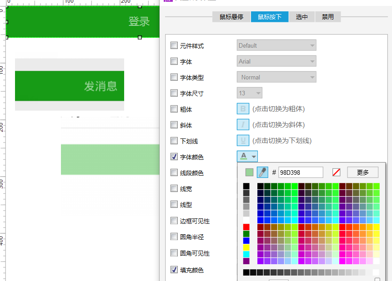Viewport: 392px width, 281px height.
Task: Toggle the 圆角可见性 checkbox
Action: (174, 253)
